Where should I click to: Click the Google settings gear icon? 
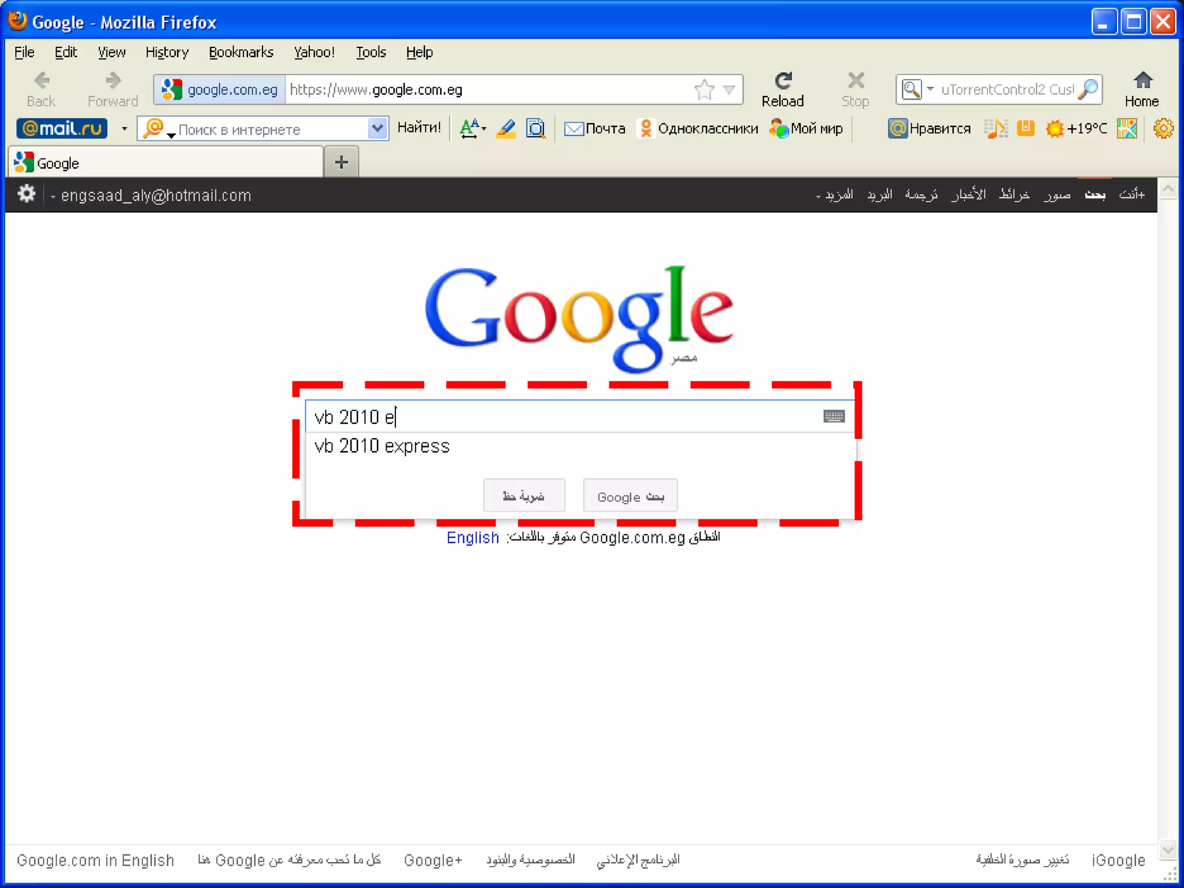tap(26, 194)
